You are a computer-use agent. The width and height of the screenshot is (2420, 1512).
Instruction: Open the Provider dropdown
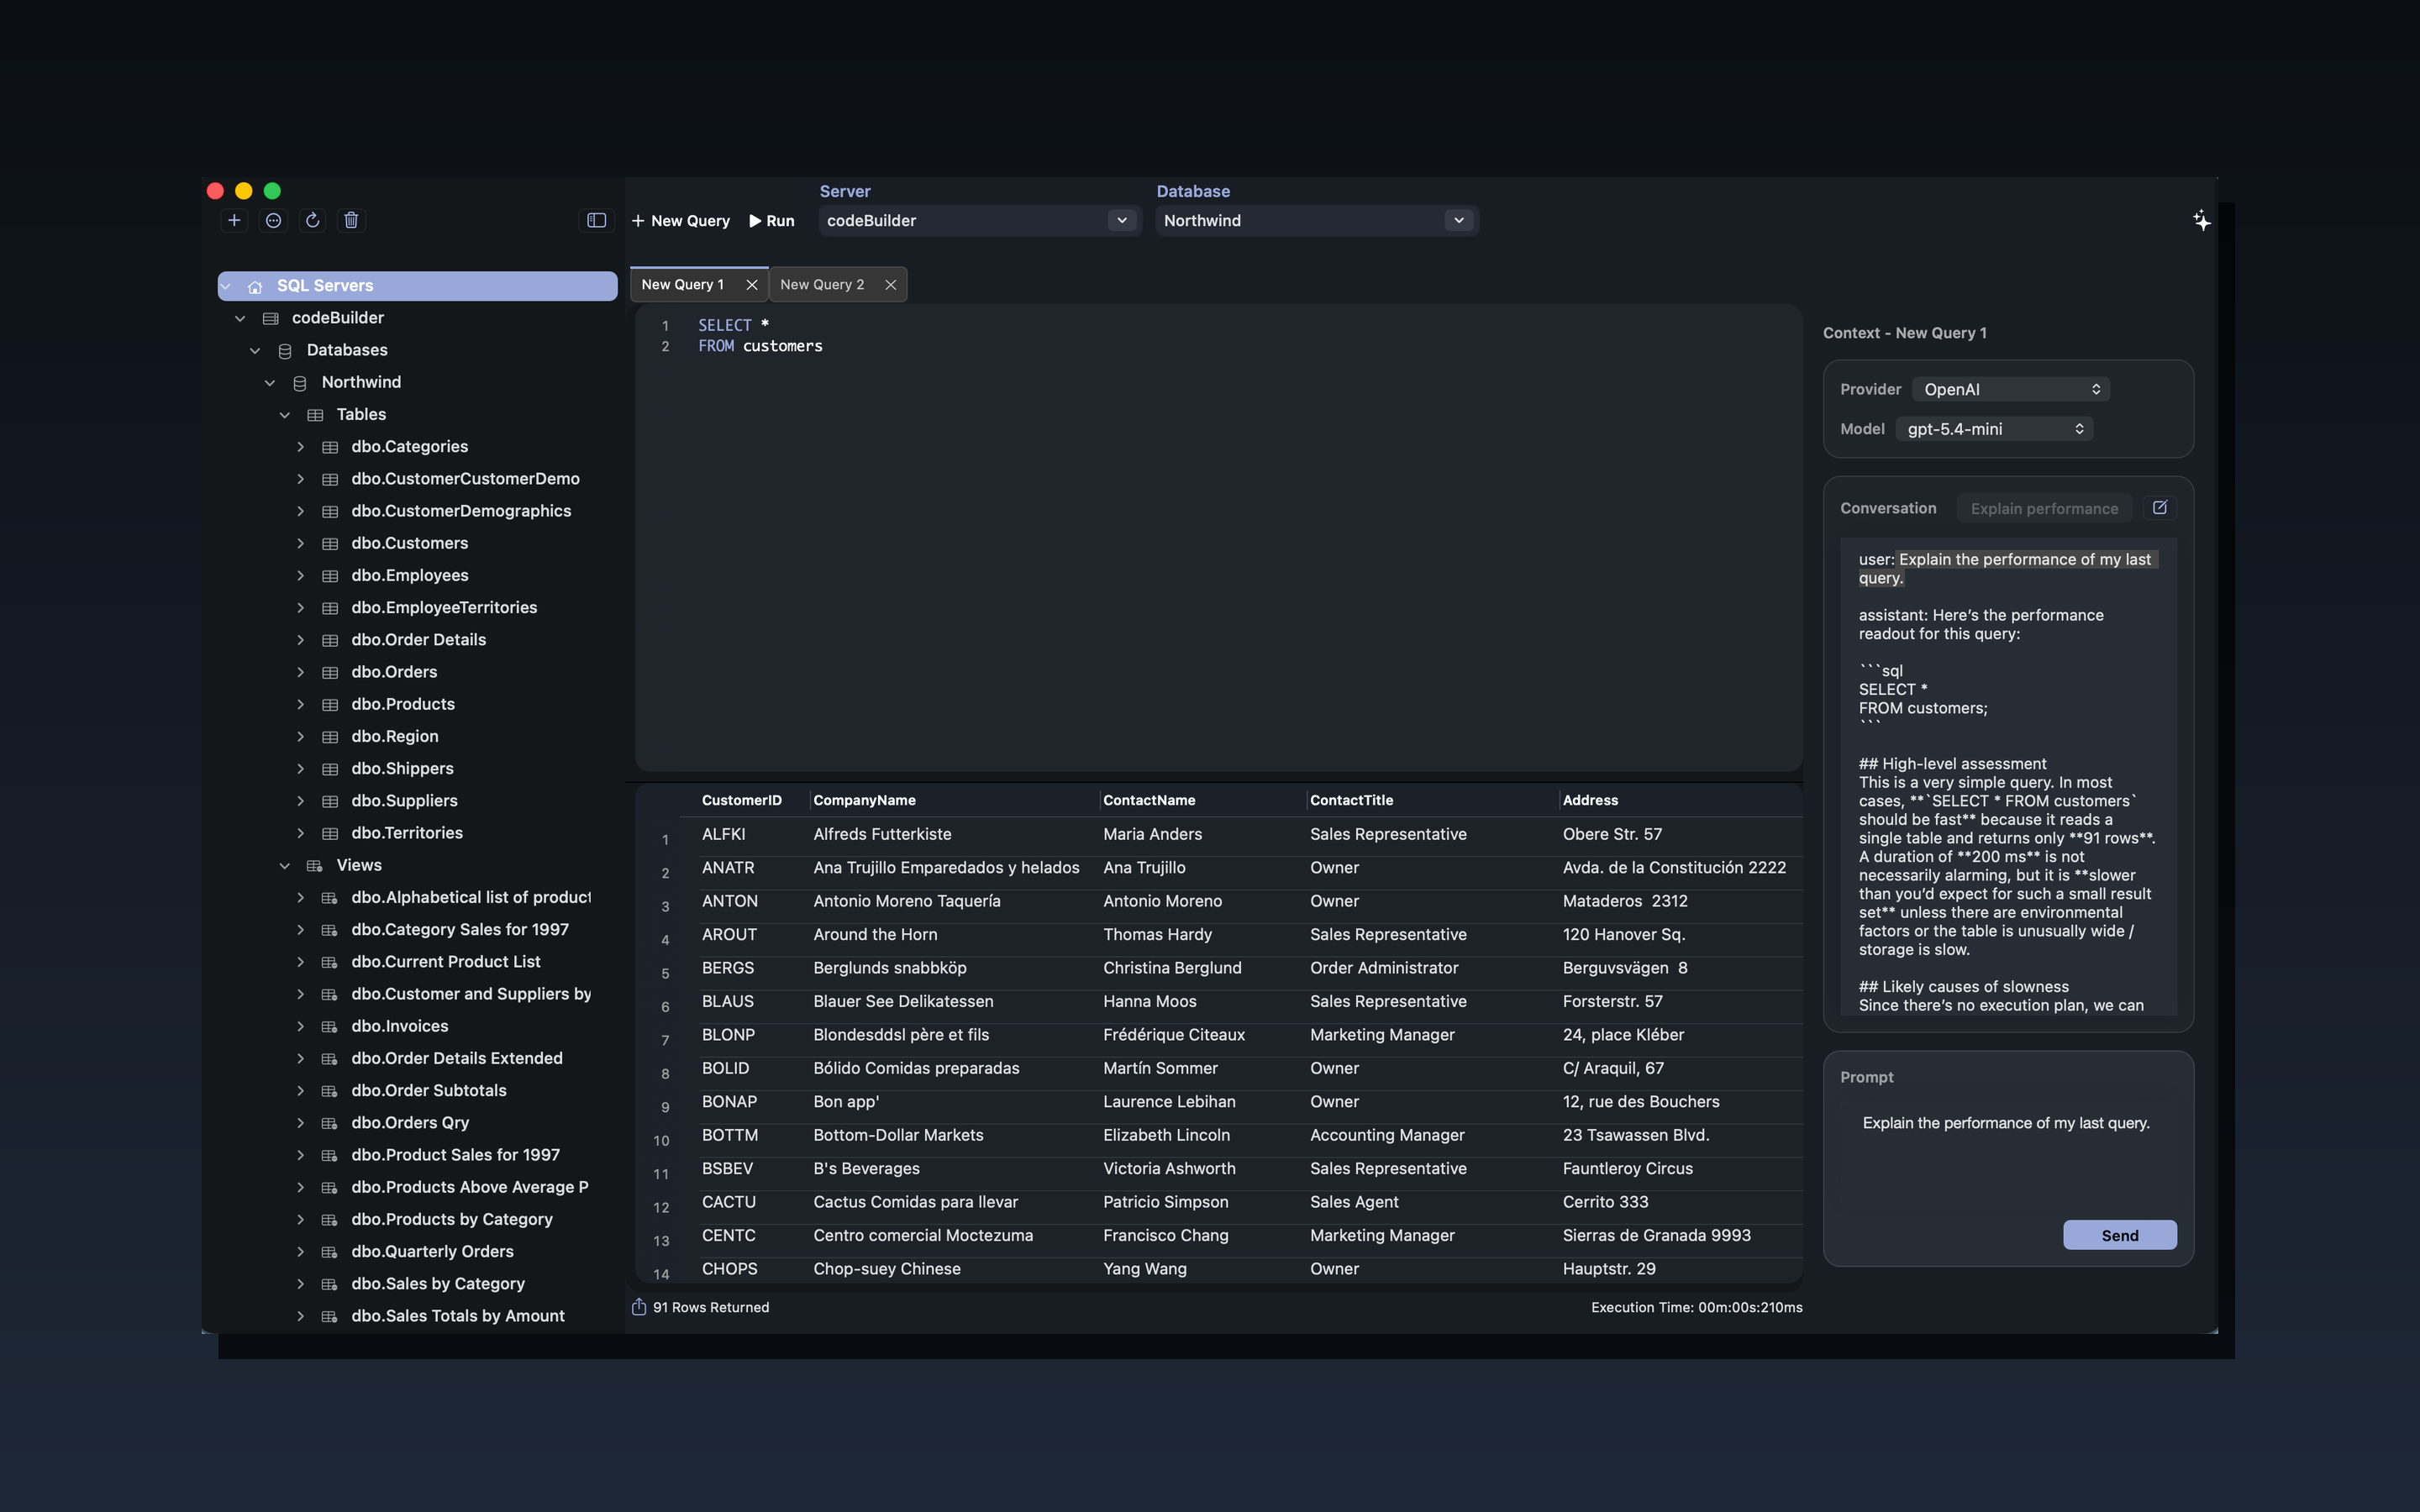click(2010, 389)
